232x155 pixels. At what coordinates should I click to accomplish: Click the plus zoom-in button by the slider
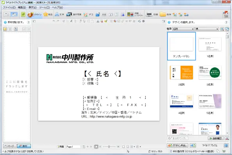118,147
